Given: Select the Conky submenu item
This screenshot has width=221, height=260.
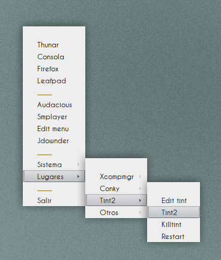Looking at the screenshot, I should point(116,188).
